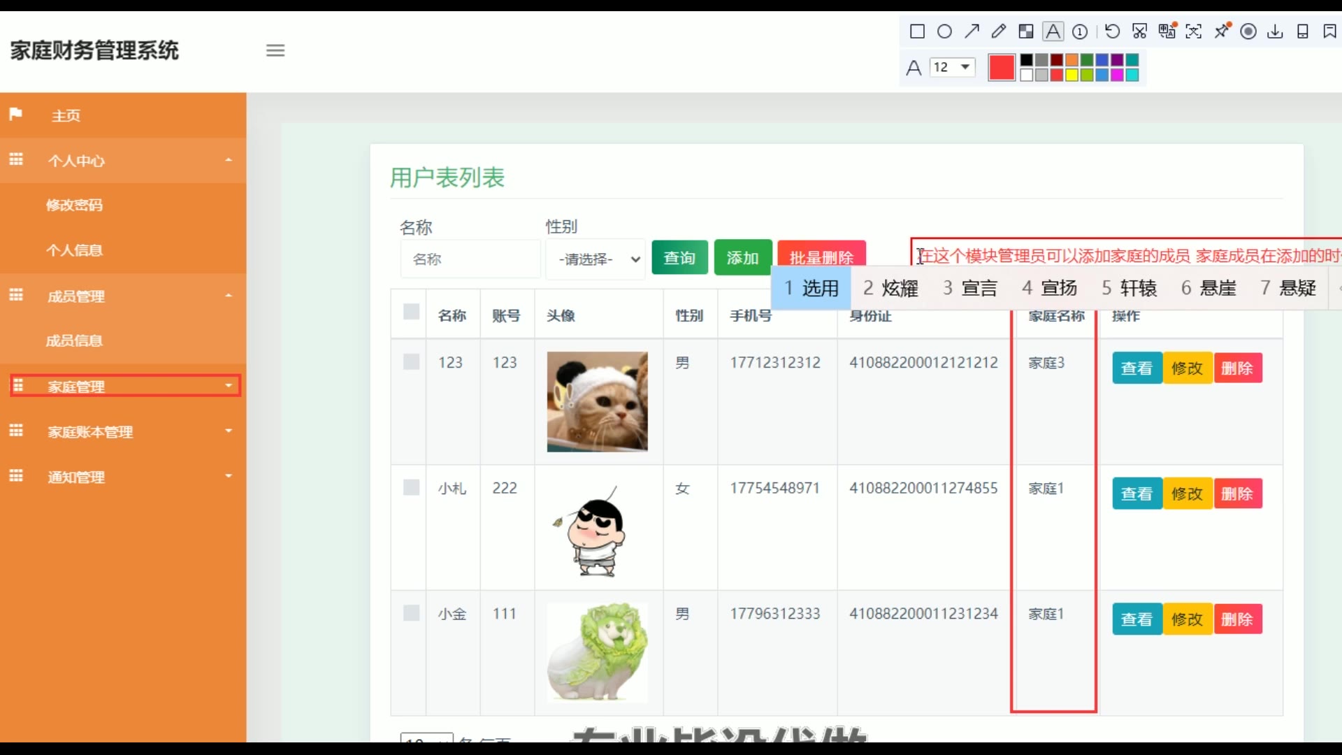1342x755 pixels.
Task: Check the row checkbox for user 123
Action: pyautogui.click(x=412, y=362)
